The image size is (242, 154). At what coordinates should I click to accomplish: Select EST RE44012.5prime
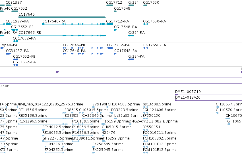(53, 130)
